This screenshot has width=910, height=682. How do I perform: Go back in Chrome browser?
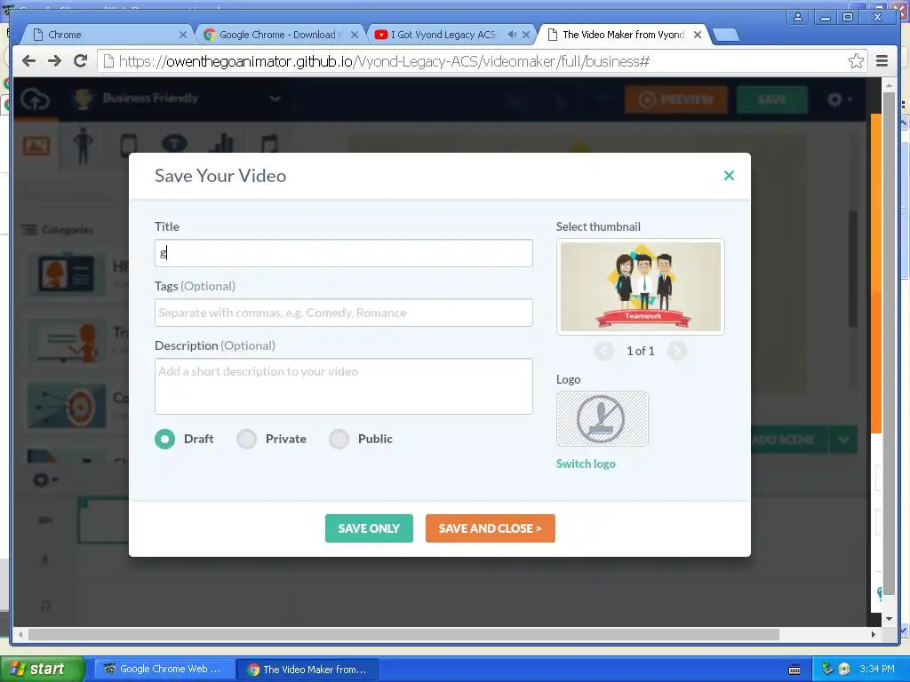point(28,61)
